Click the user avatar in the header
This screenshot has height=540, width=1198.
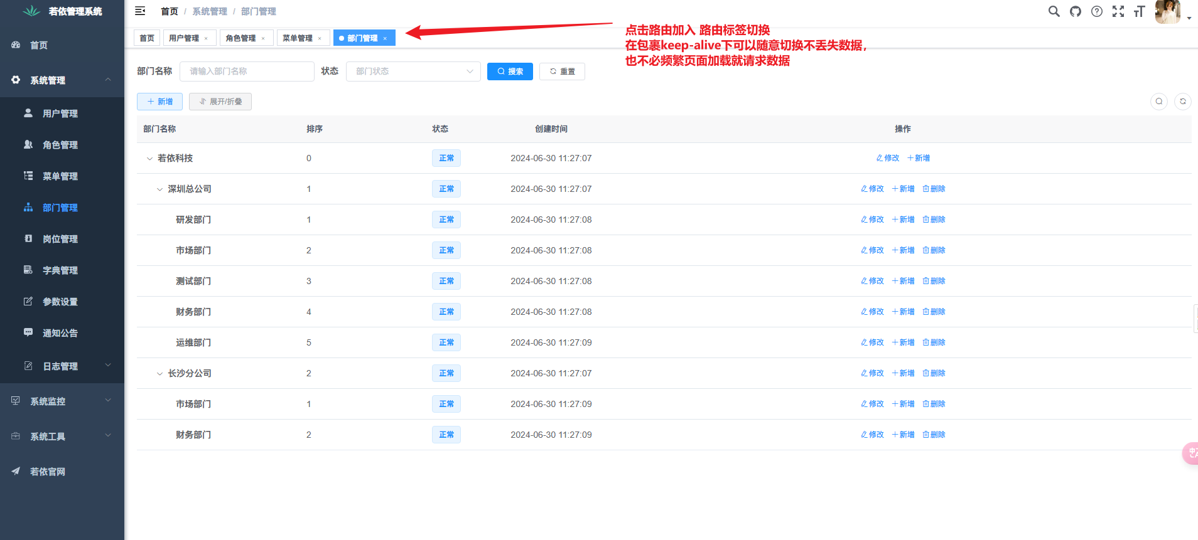click(1167, 12)
